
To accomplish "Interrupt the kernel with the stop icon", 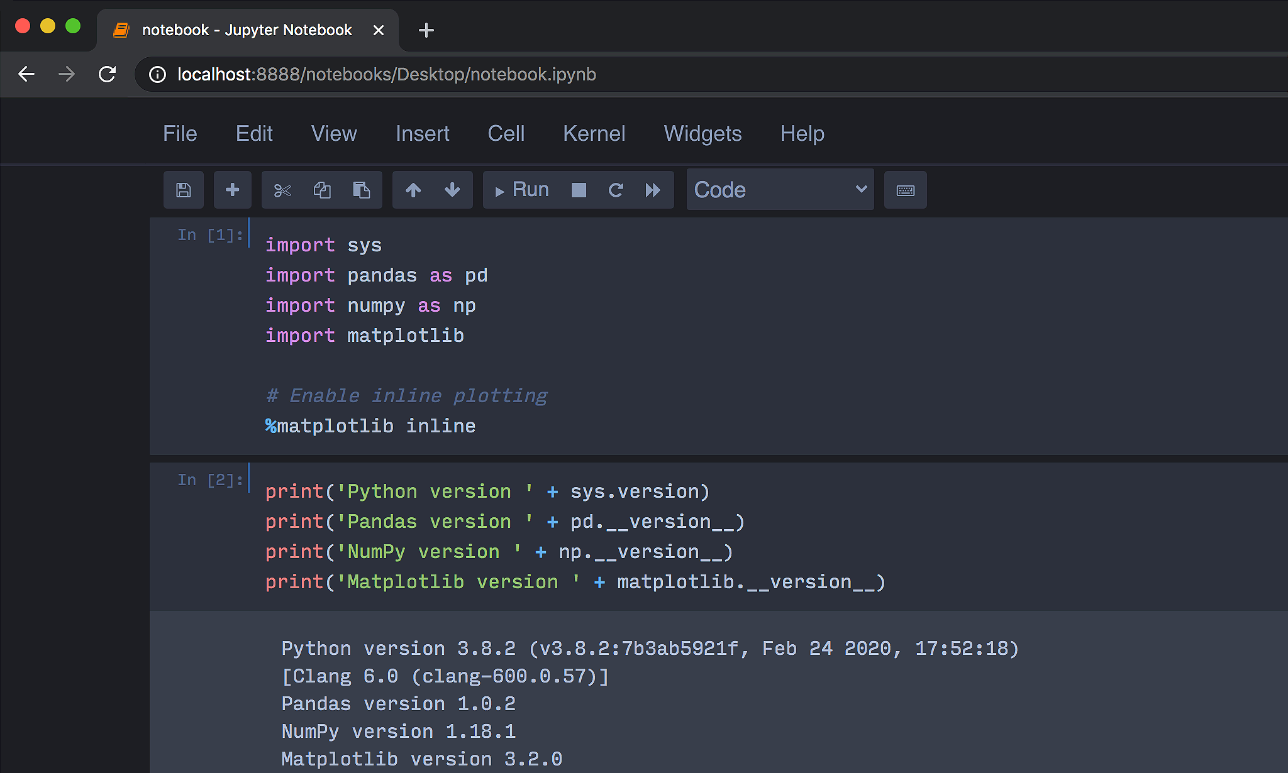I will point(578,189).
